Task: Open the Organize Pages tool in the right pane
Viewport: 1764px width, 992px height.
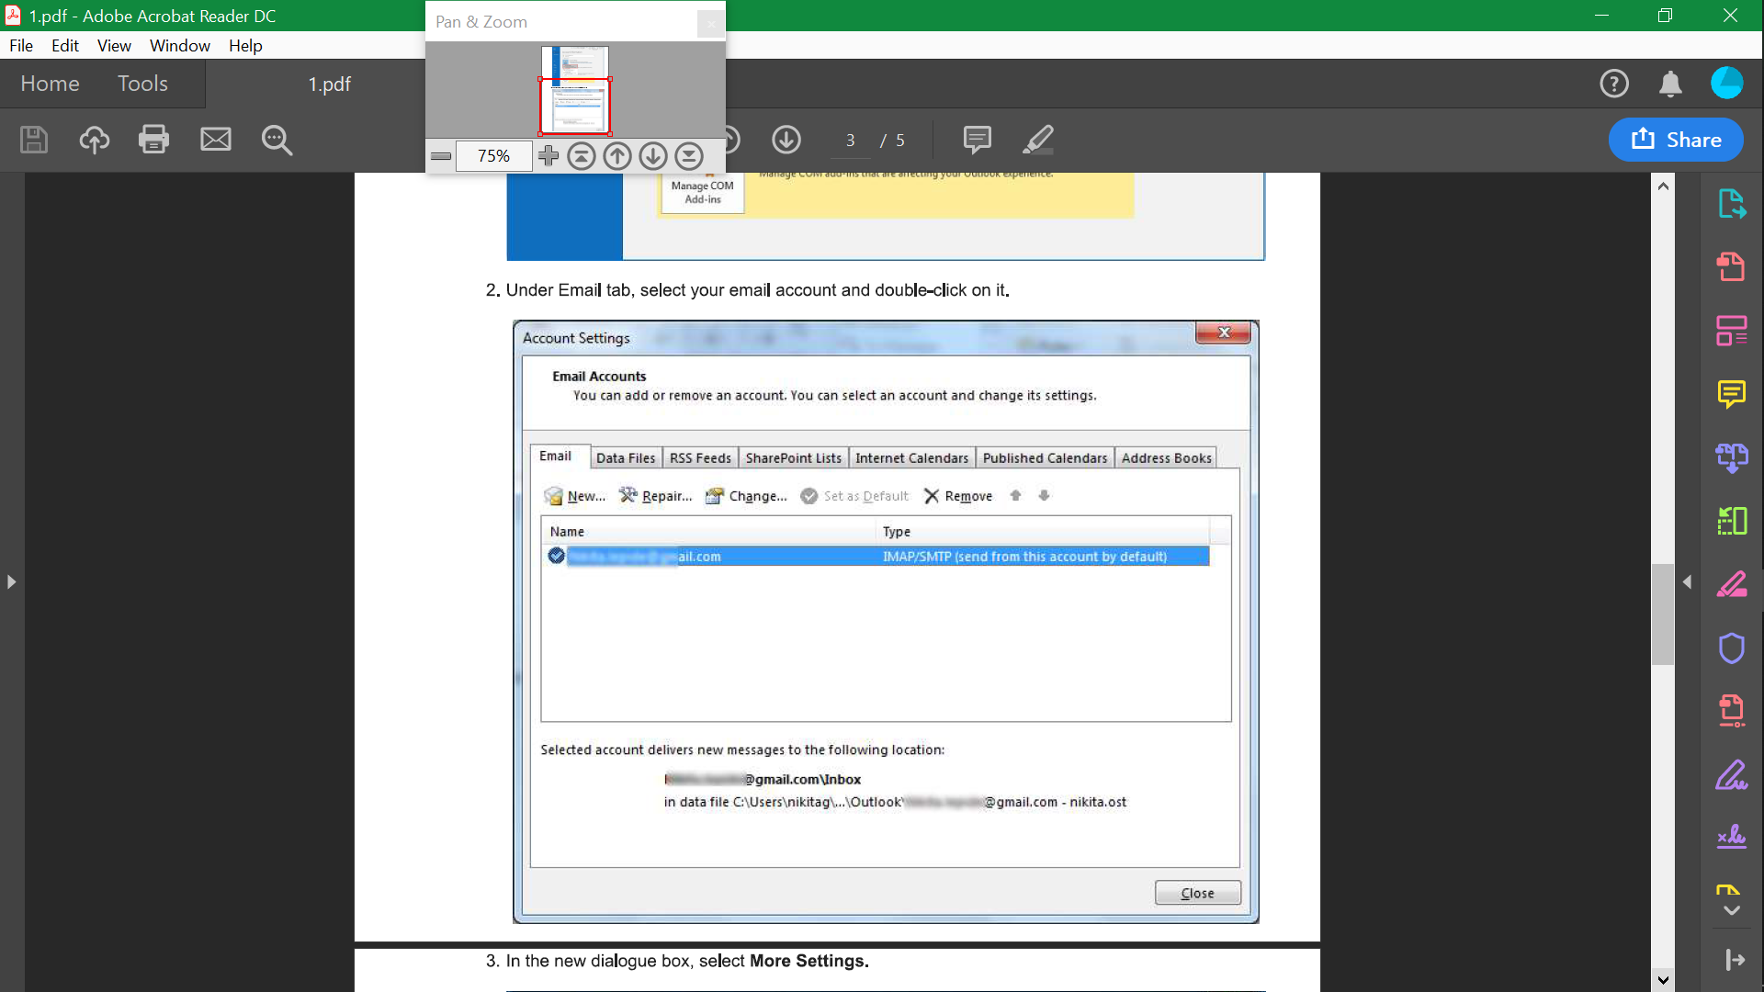Action: click(1732, 331)
